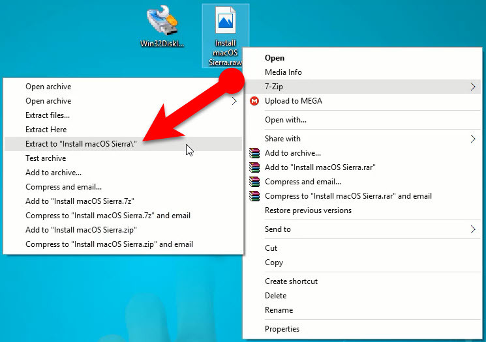Click WinRAR icon beside Compress and email...

254,182
